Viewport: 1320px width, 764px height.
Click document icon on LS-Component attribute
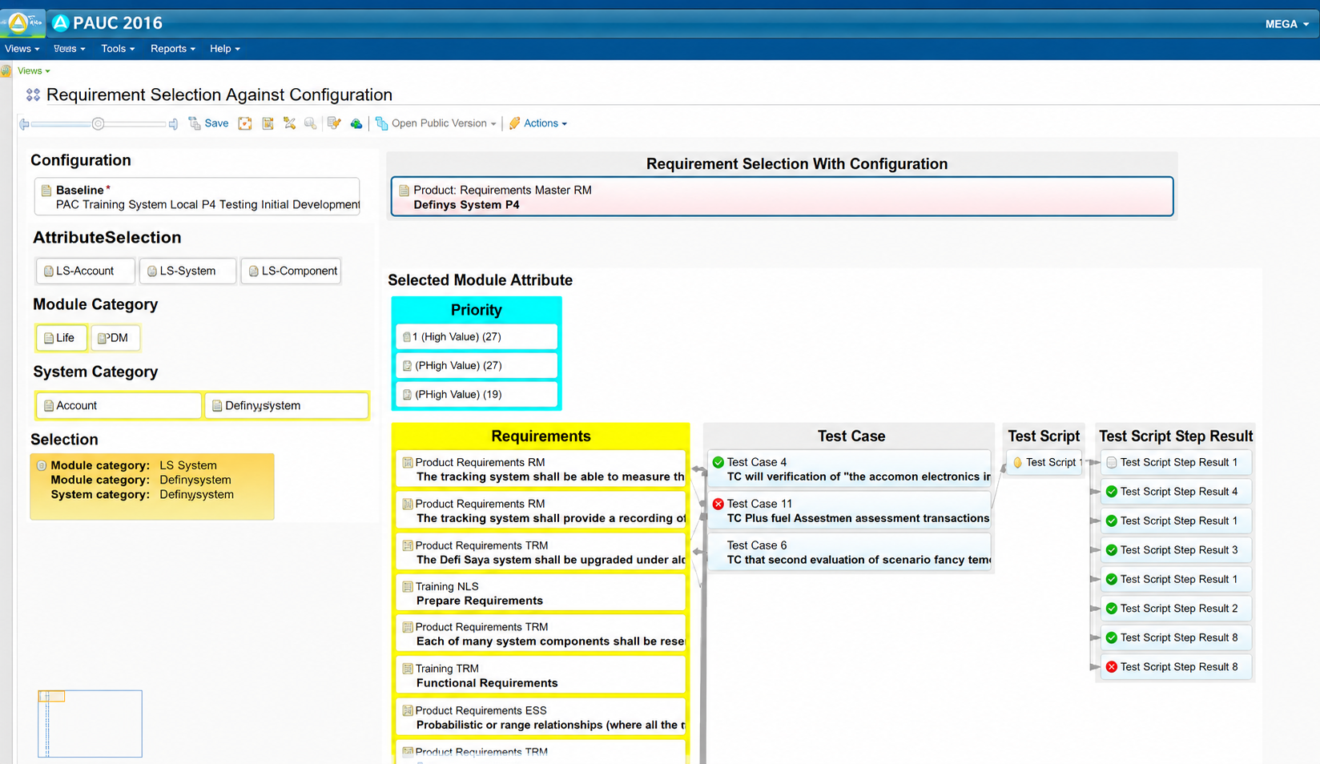click(253, 271)
